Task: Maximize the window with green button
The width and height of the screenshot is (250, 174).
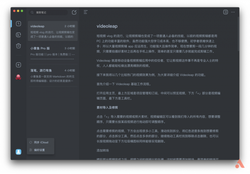Action: click(x=22, y=11)
